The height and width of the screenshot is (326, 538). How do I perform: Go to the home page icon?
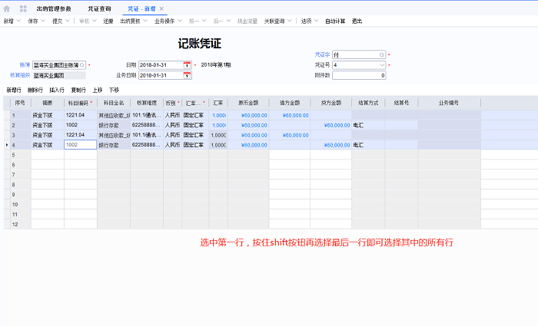point(6,8)
